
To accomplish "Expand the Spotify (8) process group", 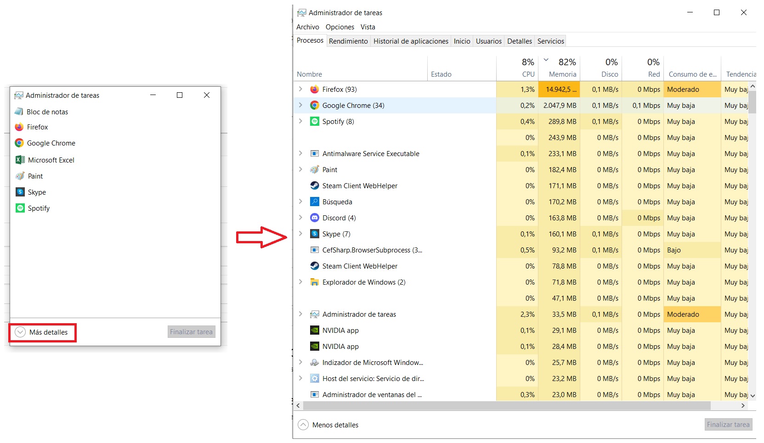I will 300,121.
